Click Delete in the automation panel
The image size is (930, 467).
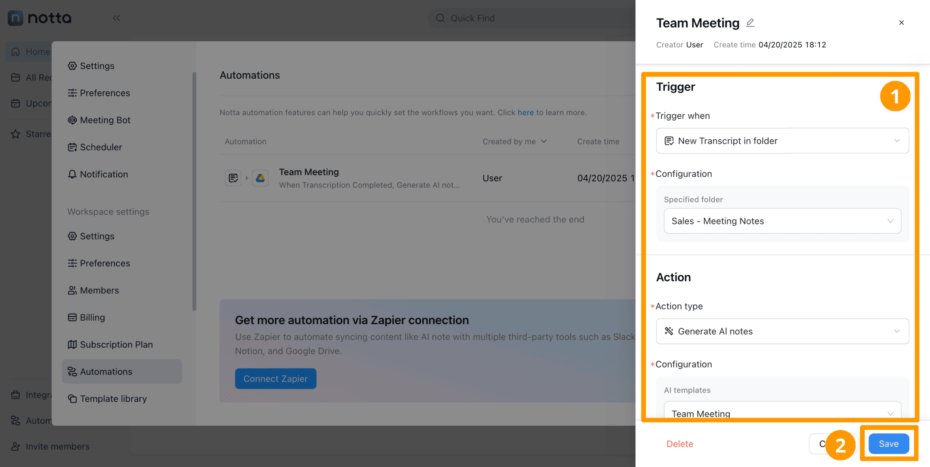point(680,444)
